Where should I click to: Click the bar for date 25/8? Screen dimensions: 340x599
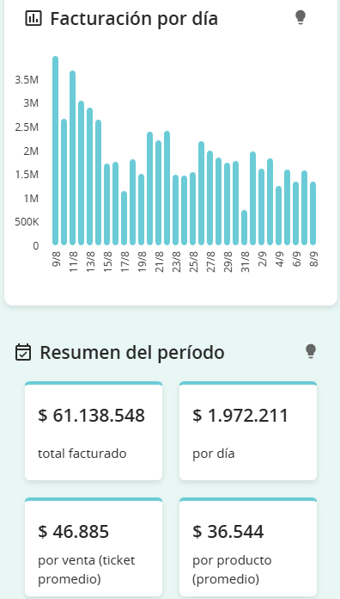(x=193, y=208)
